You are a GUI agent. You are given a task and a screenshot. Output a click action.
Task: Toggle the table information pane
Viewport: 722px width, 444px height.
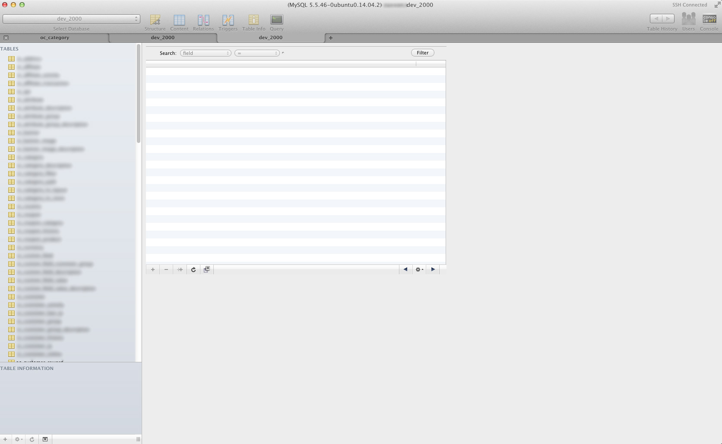pos(45,439)
